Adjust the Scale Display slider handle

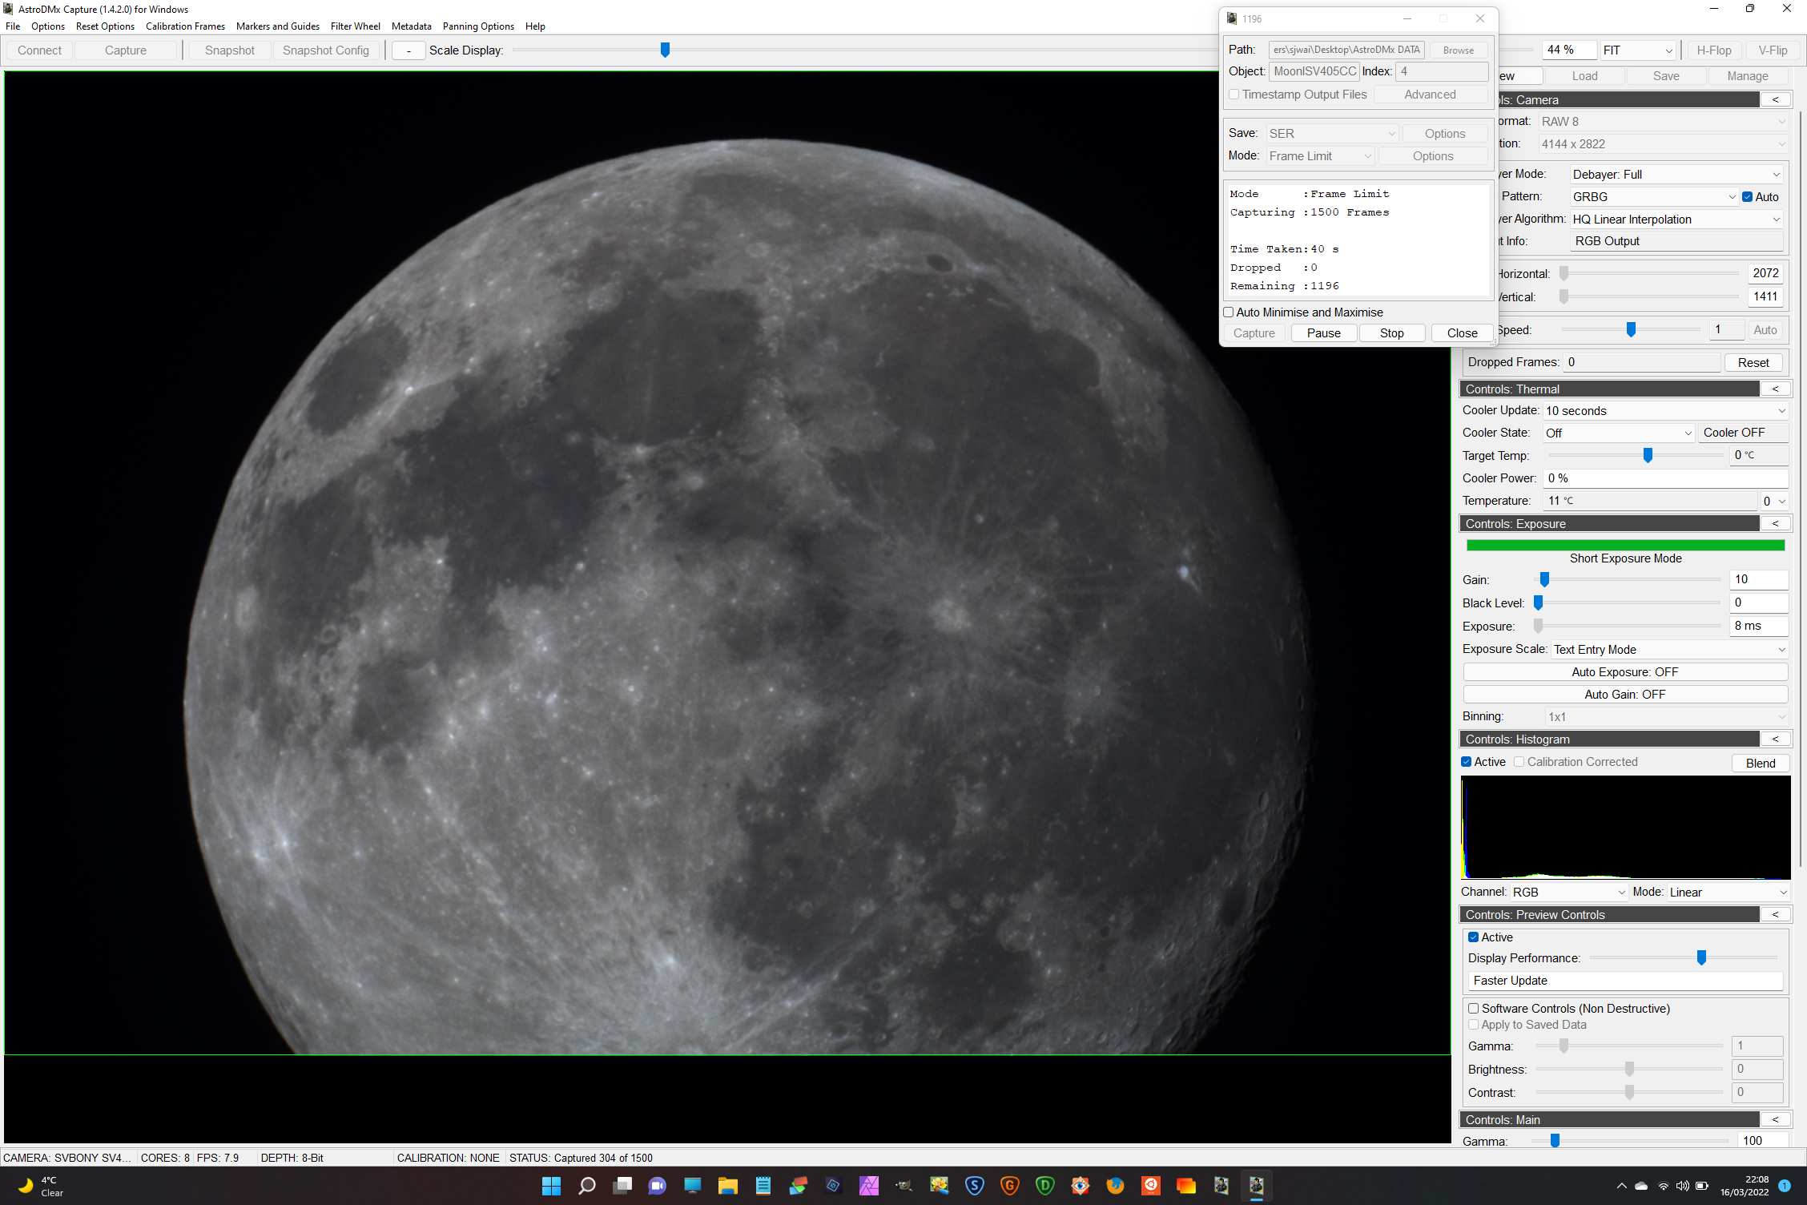(665, 50)
